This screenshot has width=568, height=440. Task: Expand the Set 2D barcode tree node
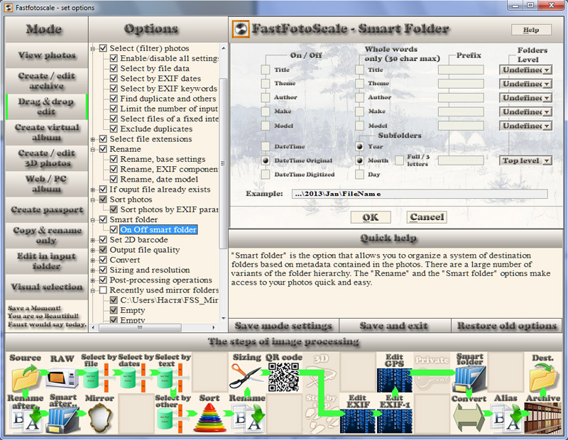click(93, 240)
